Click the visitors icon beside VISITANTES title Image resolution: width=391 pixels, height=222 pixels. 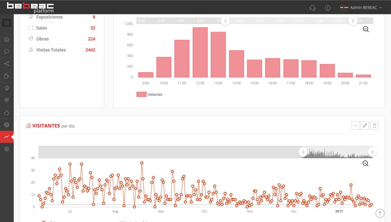29,126
